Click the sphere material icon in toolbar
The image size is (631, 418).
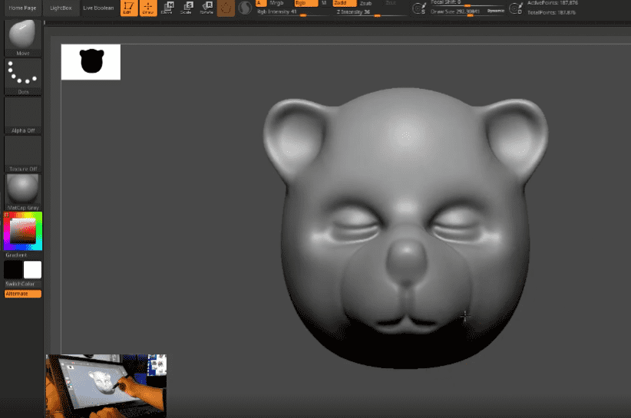point(245,8)
